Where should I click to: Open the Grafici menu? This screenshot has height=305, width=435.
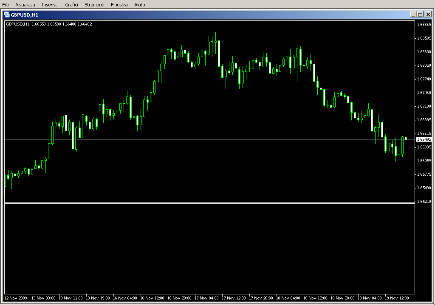click(x=71, y=5)
